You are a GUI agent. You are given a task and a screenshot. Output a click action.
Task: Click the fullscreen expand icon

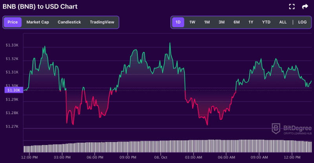[292, 6]
